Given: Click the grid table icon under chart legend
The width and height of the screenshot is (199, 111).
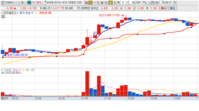Looking at the screenshot, I should click(3, 17).
